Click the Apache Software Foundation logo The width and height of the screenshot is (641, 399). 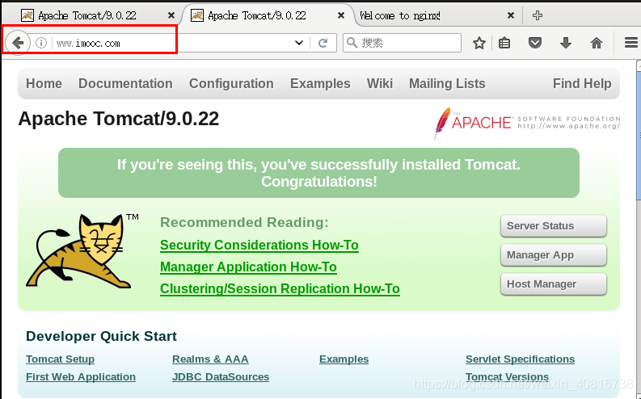[x=527, y=123]
